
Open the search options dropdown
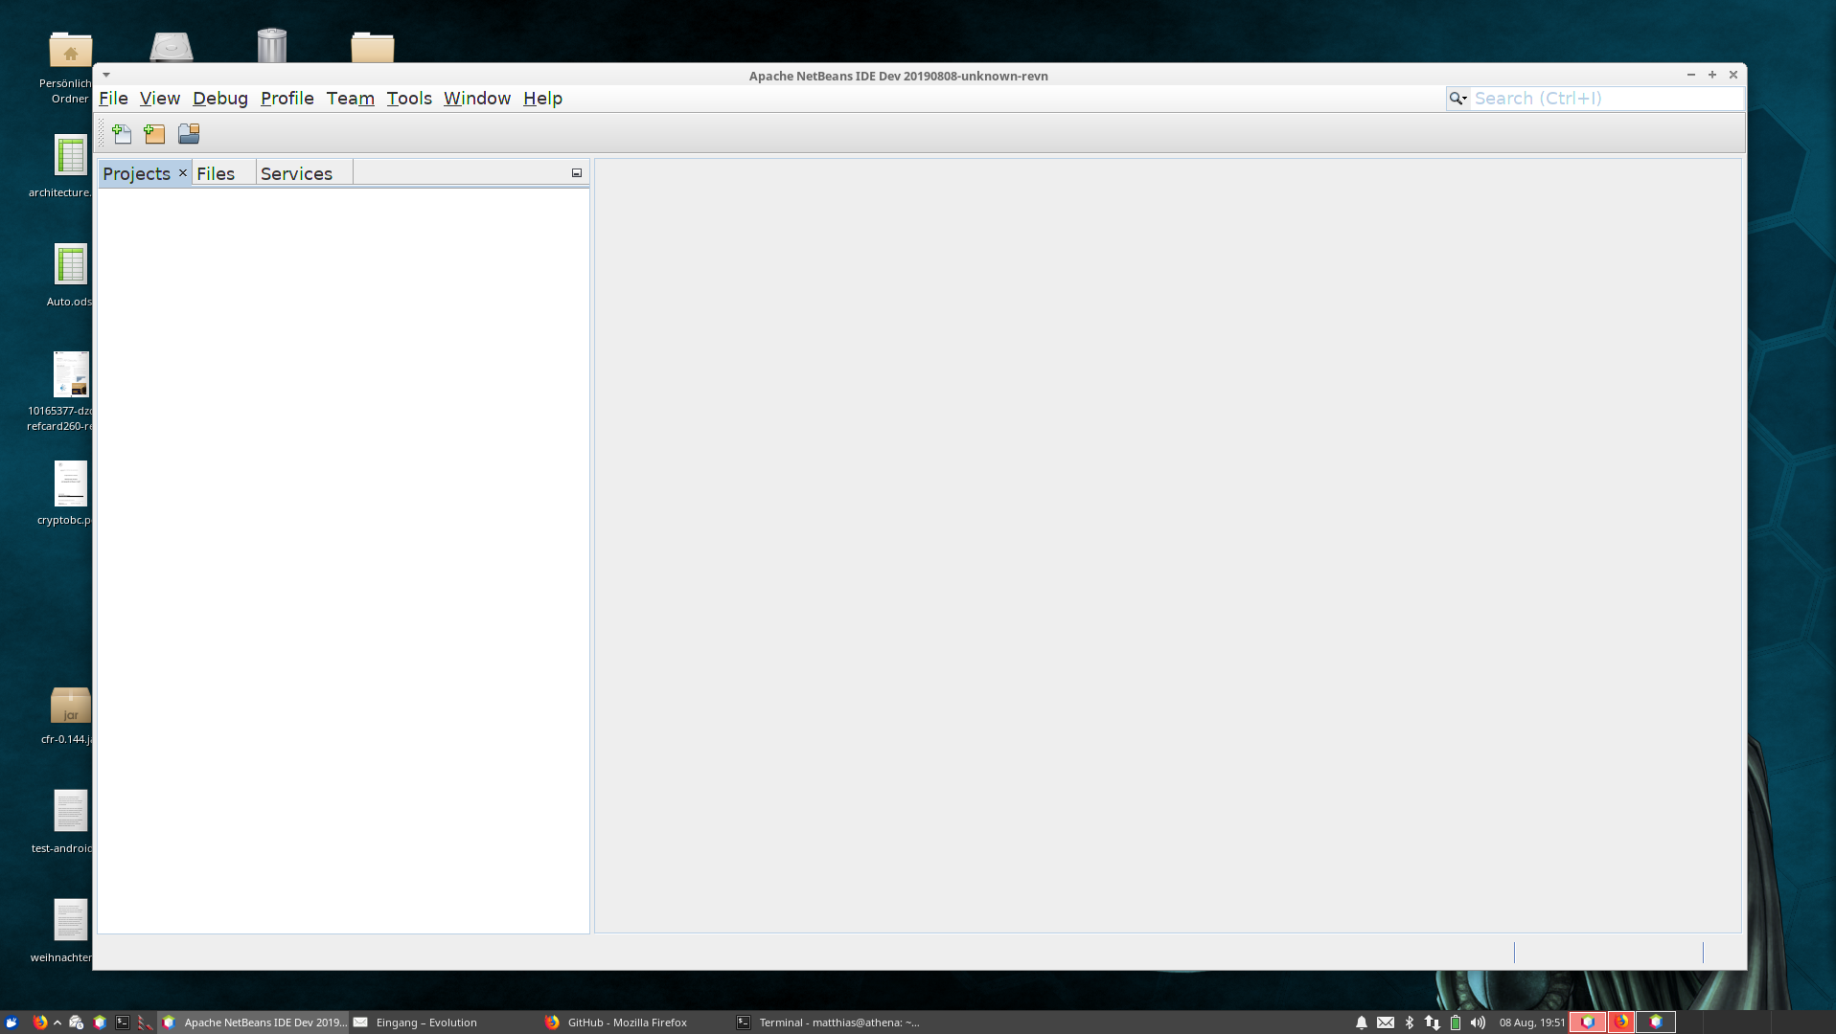click(x=1458, y=99)
